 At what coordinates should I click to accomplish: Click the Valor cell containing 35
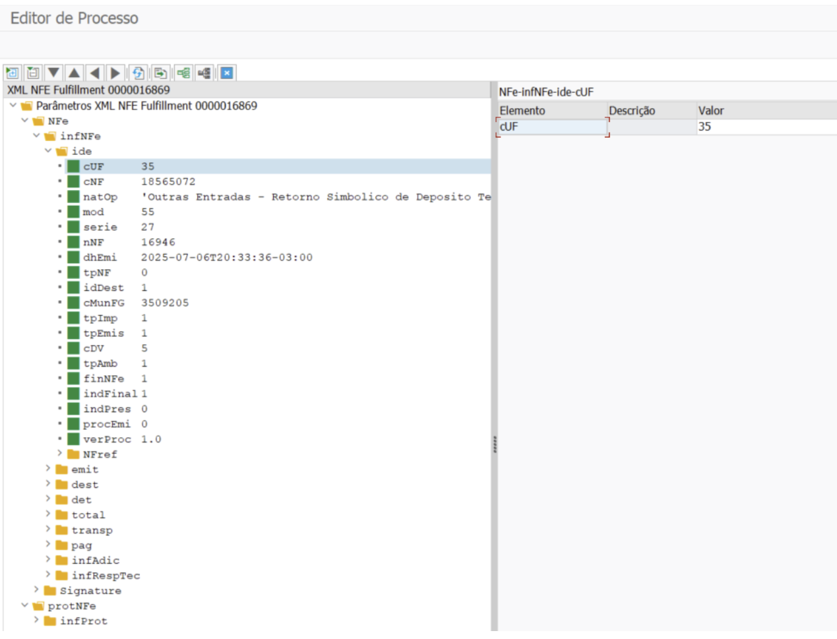(767, 127)
